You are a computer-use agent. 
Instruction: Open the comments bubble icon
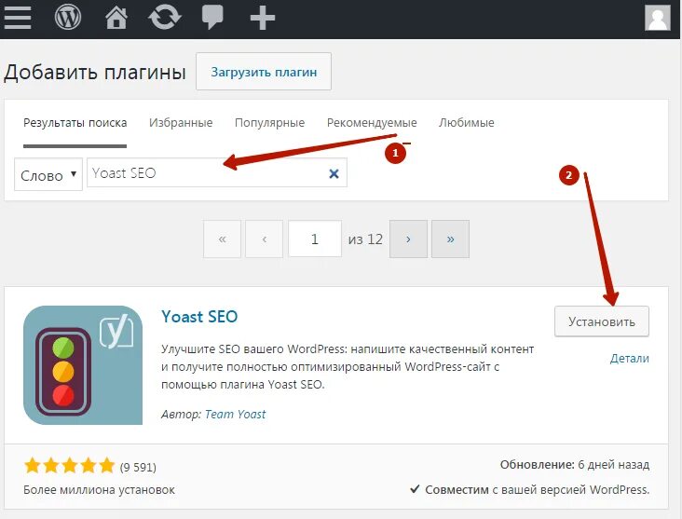point(212,18)
